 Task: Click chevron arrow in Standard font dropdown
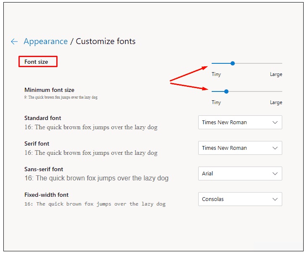(275, 123)
